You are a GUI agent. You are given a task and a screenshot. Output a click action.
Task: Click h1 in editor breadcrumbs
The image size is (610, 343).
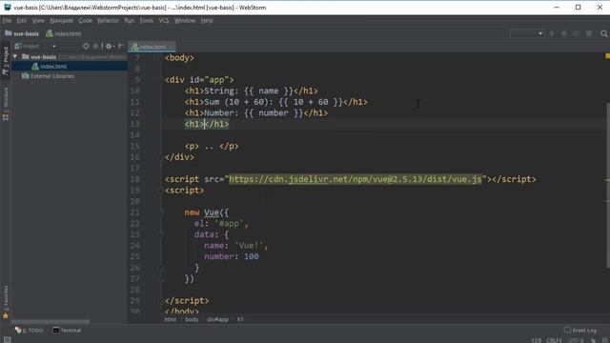(x=240, y=319)
